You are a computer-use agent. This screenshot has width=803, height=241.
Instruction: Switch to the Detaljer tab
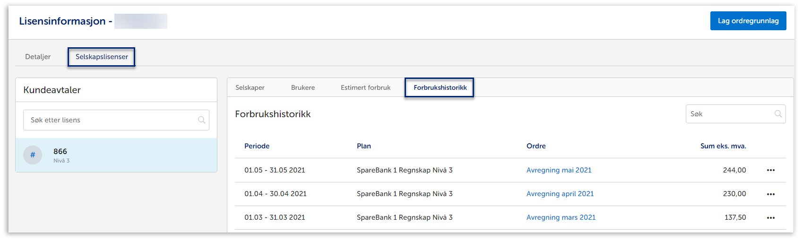click(38, 57)
